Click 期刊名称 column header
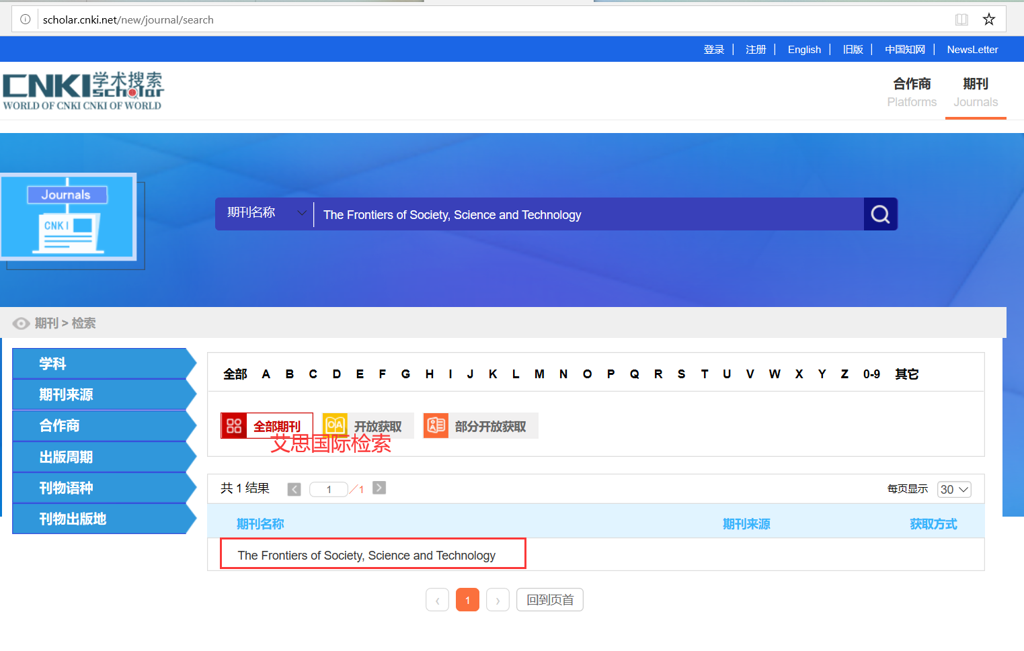1024x651 pixels. [260, 524]
